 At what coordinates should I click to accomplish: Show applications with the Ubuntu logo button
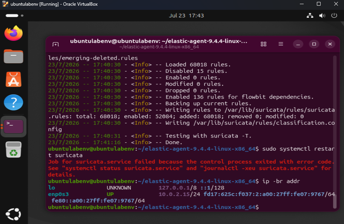[13, 214]
